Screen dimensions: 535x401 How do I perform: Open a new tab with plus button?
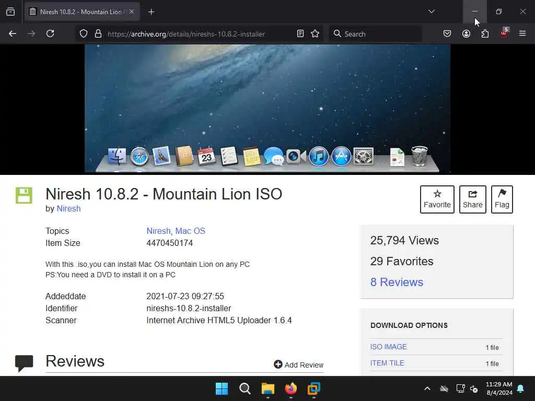coord(151,12)
